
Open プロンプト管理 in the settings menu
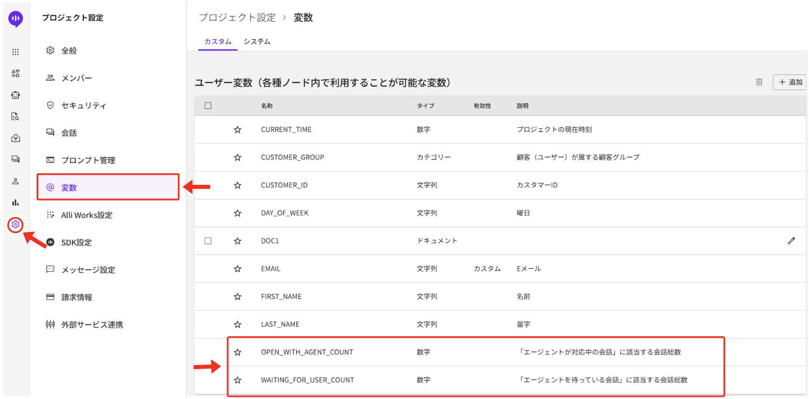point(88,160)
